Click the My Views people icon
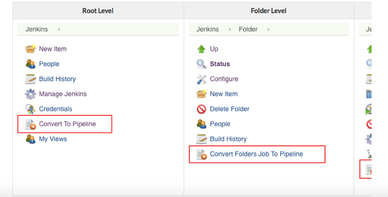The height and width of the screenshot is (197, 388). click(31, 139)
